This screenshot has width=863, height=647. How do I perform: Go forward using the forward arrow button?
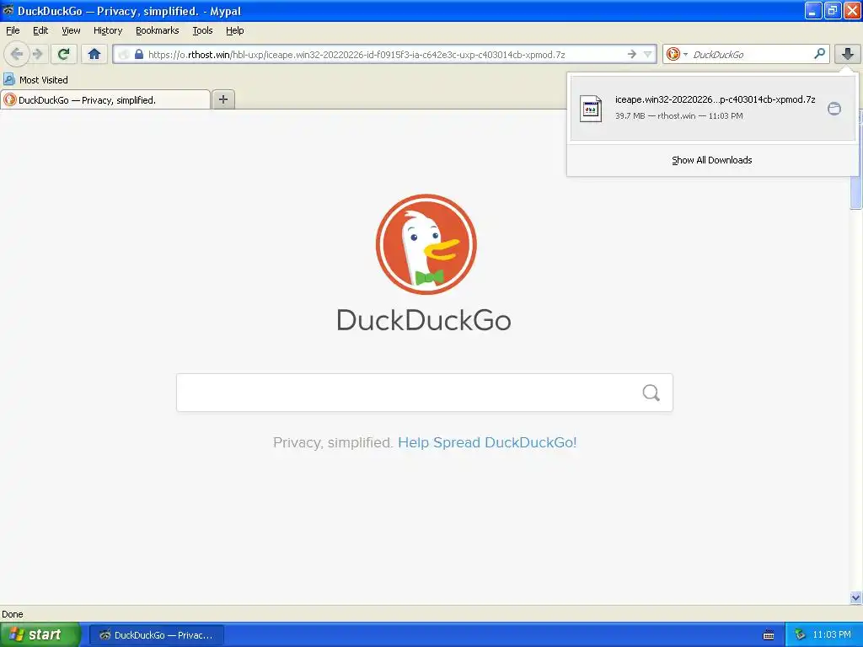tap(37, 54)
